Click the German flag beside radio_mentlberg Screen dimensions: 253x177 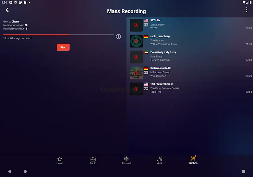pos(146,36)
